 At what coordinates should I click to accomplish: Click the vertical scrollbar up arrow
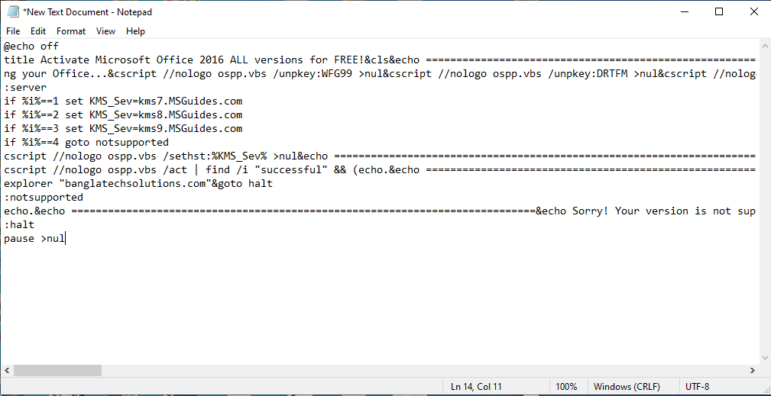765,46
